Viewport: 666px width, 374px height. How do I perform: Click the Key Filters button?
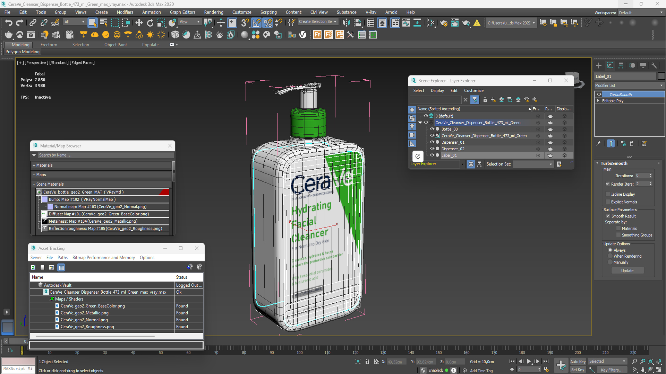[x=612, y=370]
